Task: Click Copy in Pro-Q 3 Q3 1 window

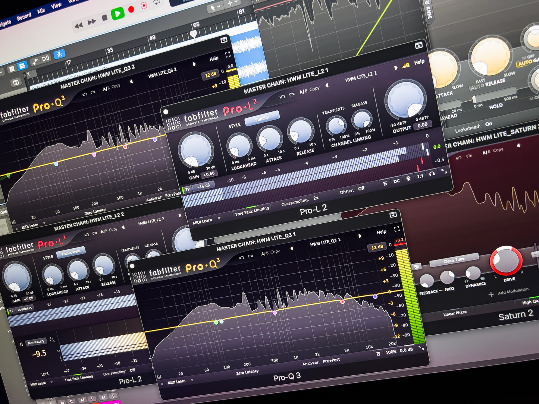Action: point(275,252)
